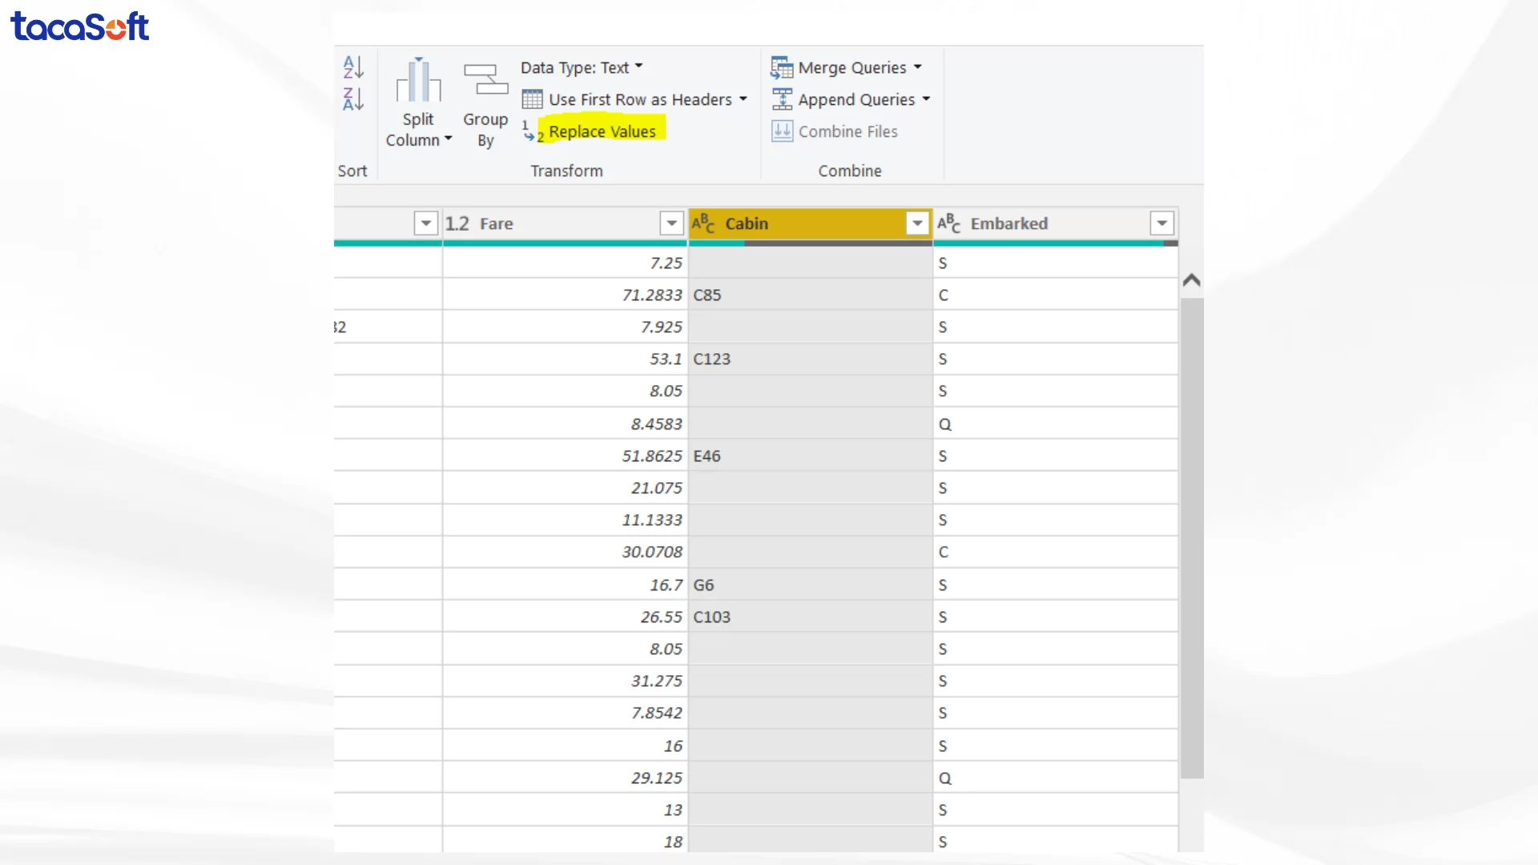The image size is (1538, 865).
Task: Expand the Use First Row as Headers arrow
Action: click(743, 99)
